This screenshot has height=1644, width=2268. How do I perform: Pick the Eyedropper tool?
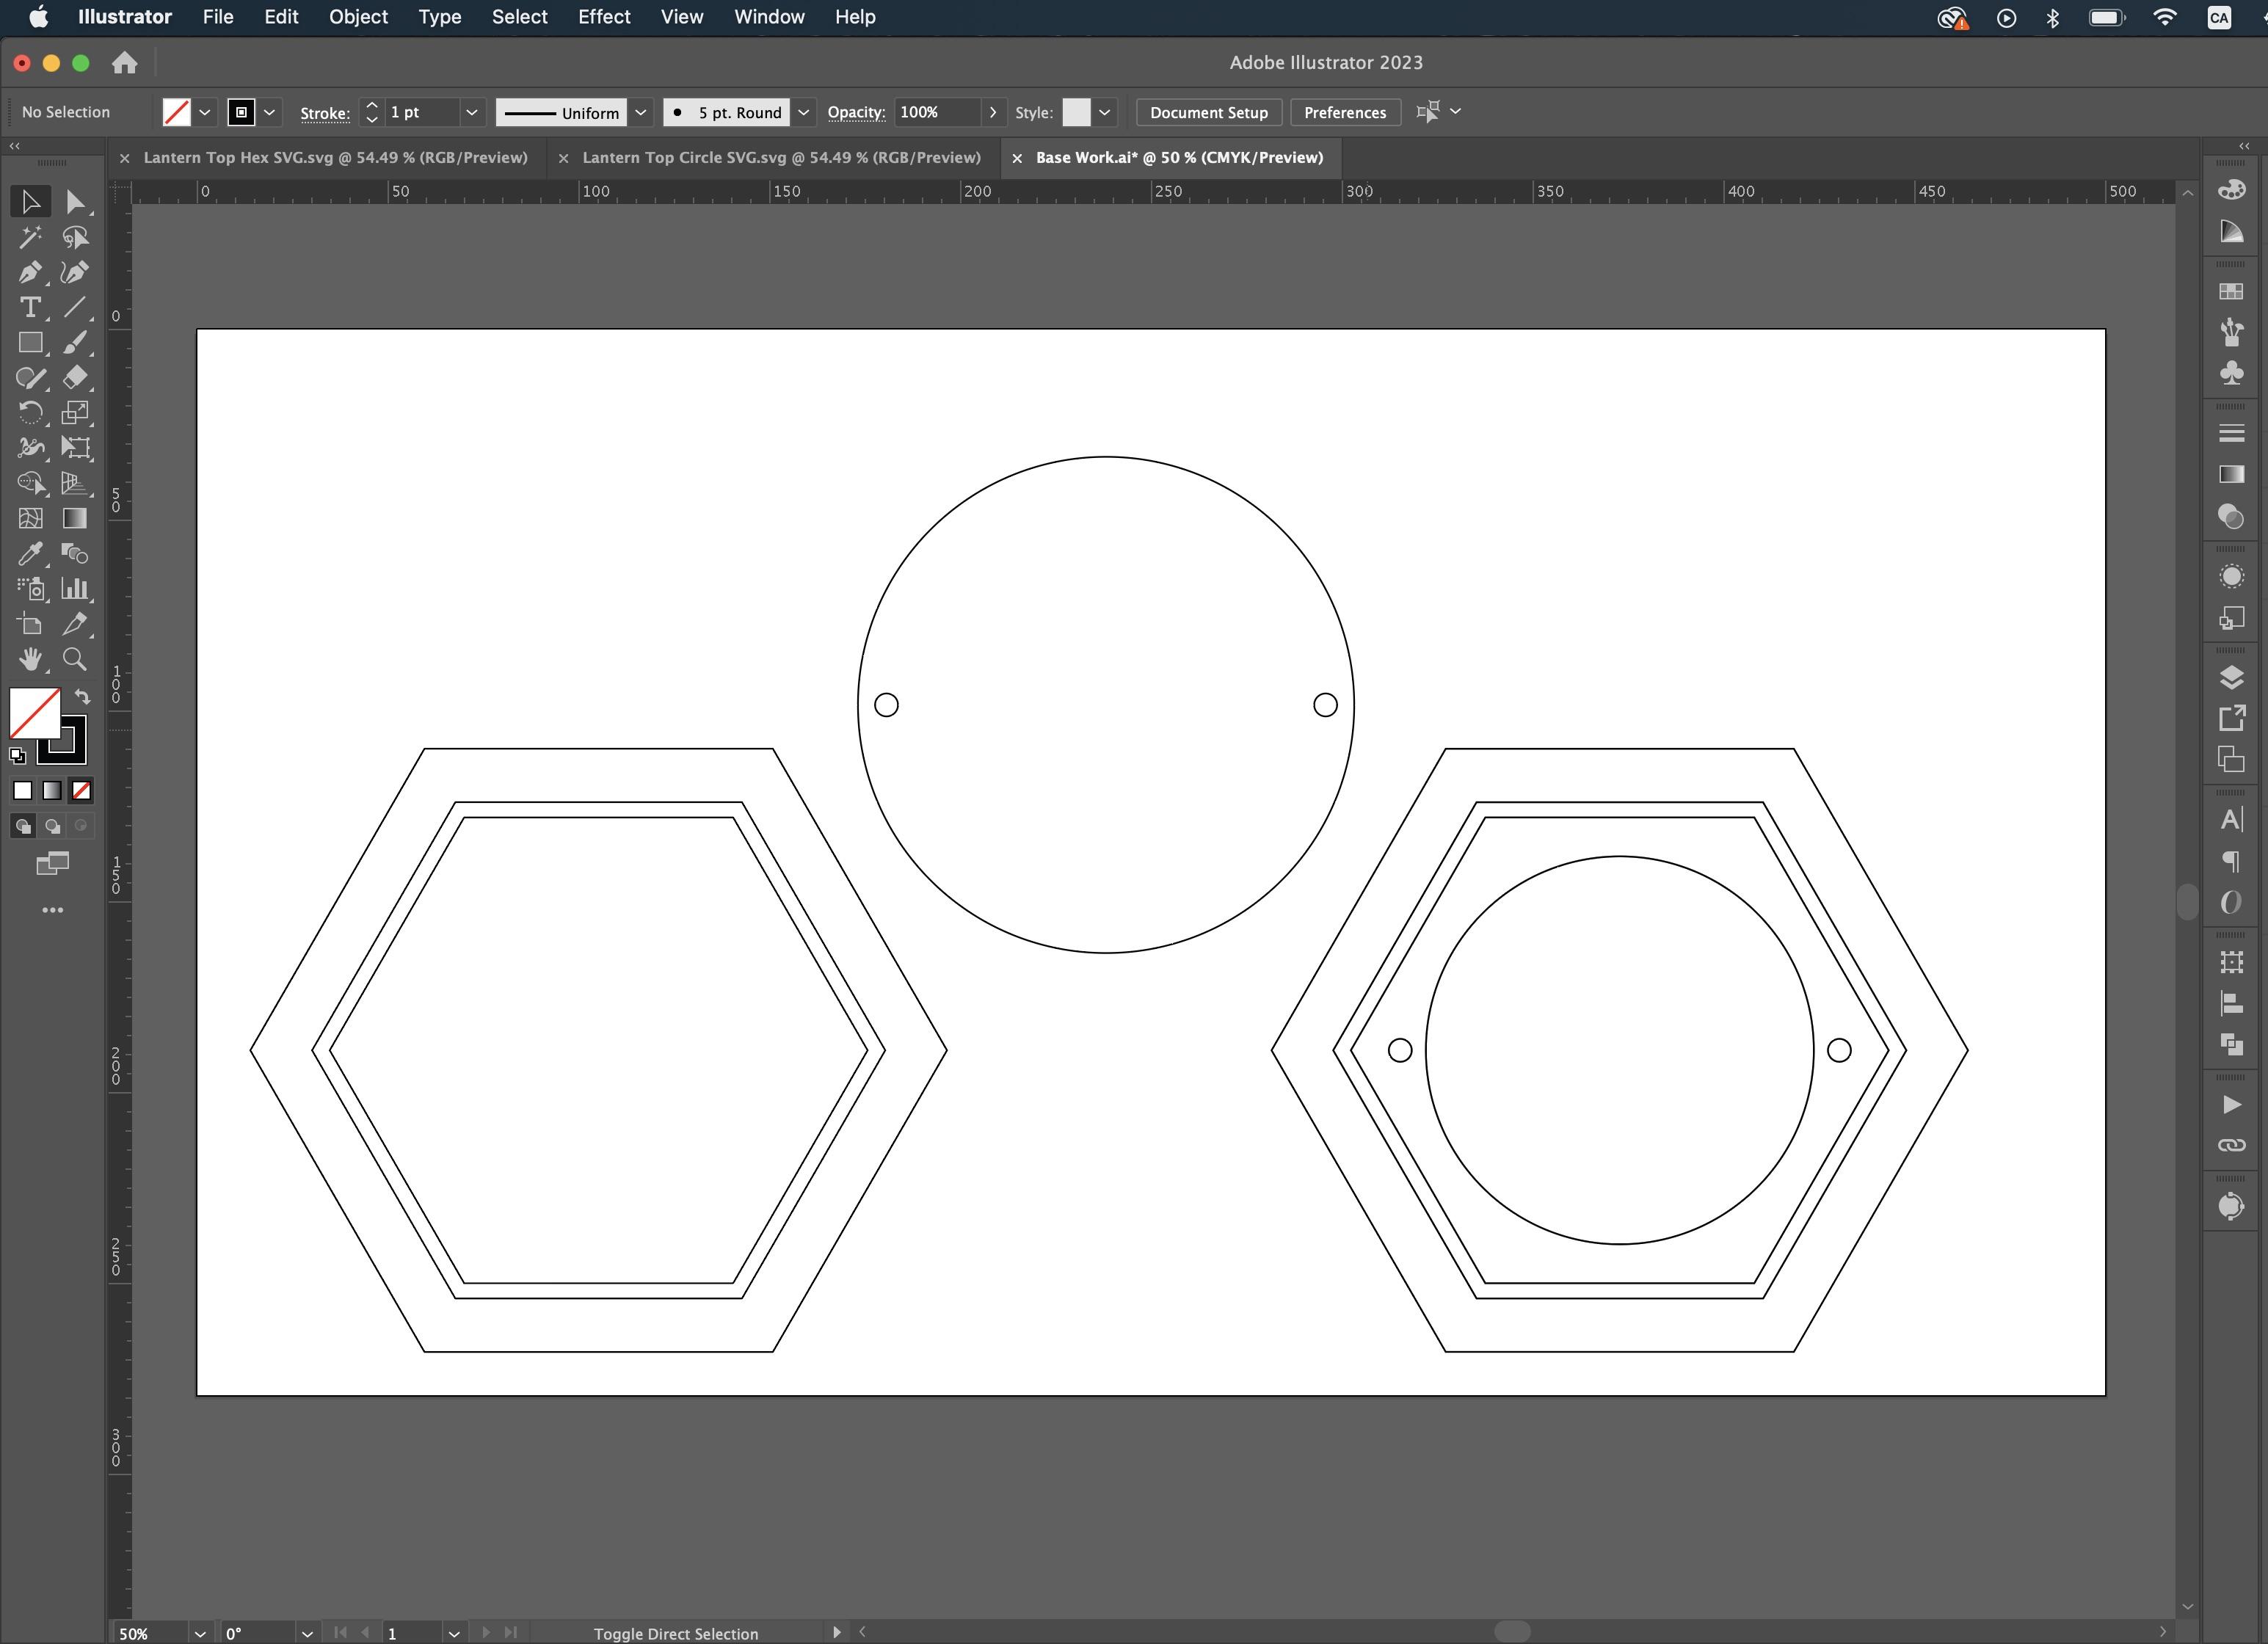coord(30,553)
